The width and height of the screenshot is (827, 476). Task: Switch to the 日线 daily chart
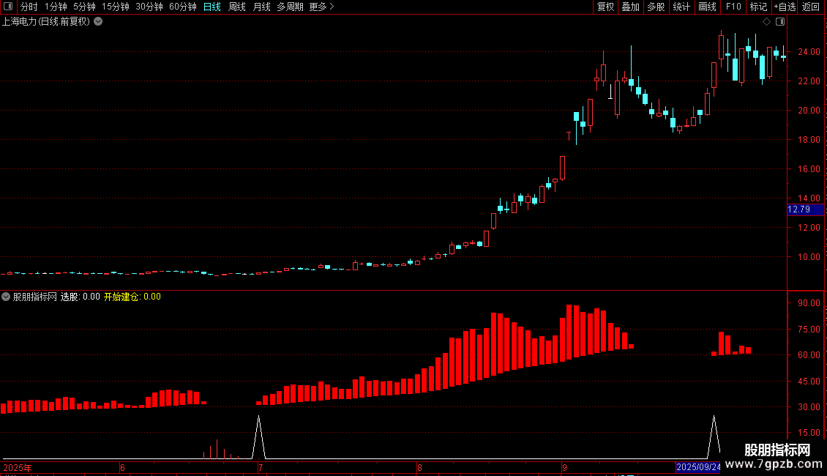(212, 7)
